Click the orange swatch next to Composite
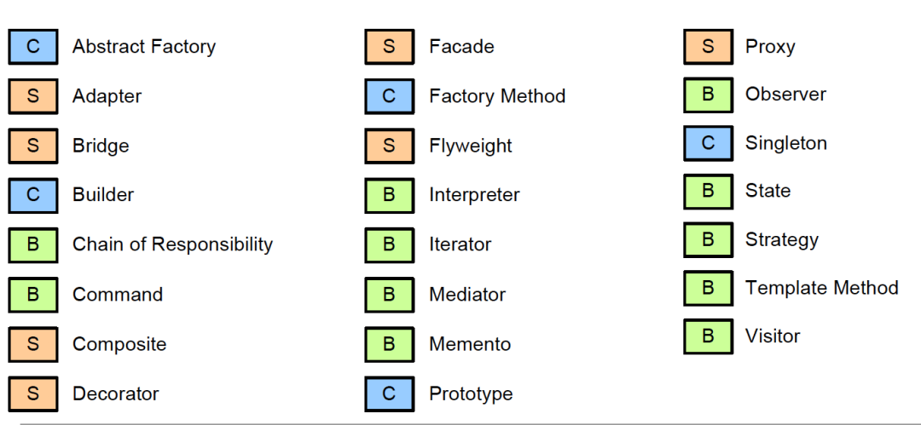Screen dimensions: 921x425 pos(33,344)
